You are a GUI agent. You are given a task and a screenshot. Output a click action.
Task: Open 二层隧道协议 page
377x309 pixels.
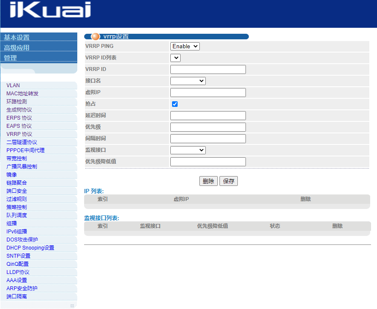coord(22,142)
